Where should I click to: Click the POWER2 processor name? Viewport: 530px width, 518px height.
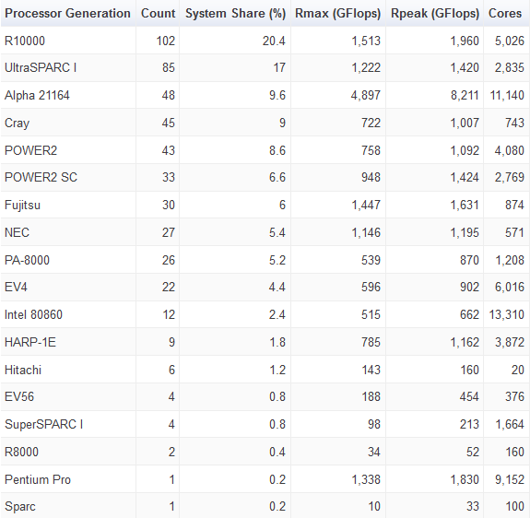click(x=30, y=150)
